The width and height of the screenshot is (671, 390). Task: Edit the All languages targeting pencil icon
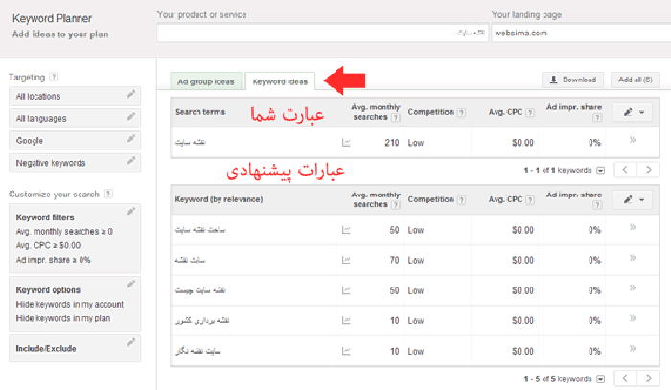click(131, 116)
